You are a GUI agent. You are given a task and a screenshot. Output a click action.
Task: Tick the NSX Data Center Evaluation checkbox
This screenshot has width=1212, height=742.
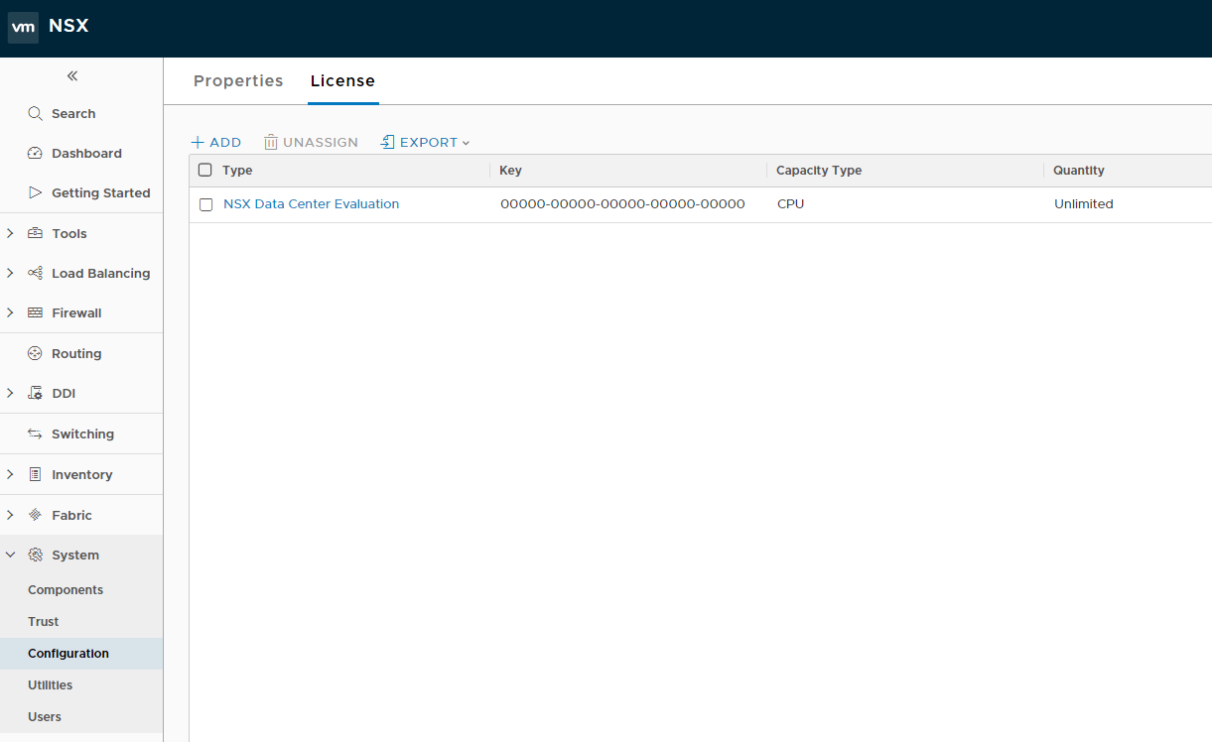(206, 204)
